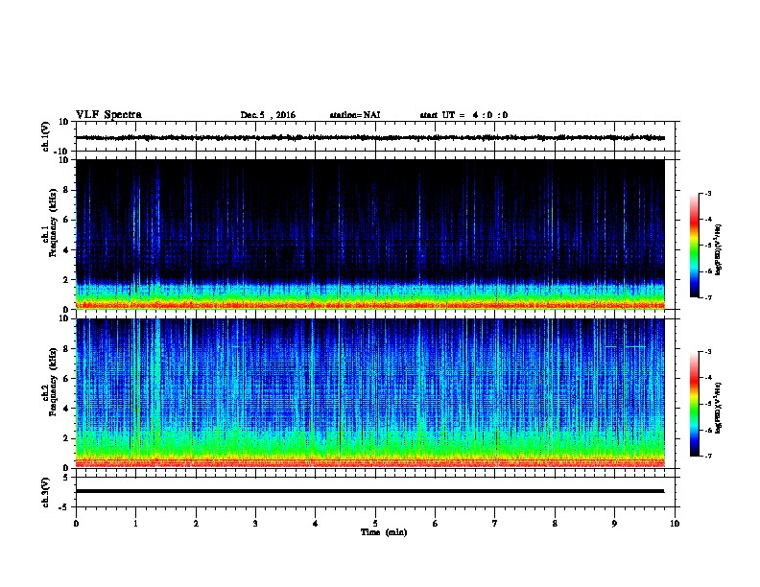
Task: Click the ch.1 frequency tick "4"
Action: click(x=66, y=250)
